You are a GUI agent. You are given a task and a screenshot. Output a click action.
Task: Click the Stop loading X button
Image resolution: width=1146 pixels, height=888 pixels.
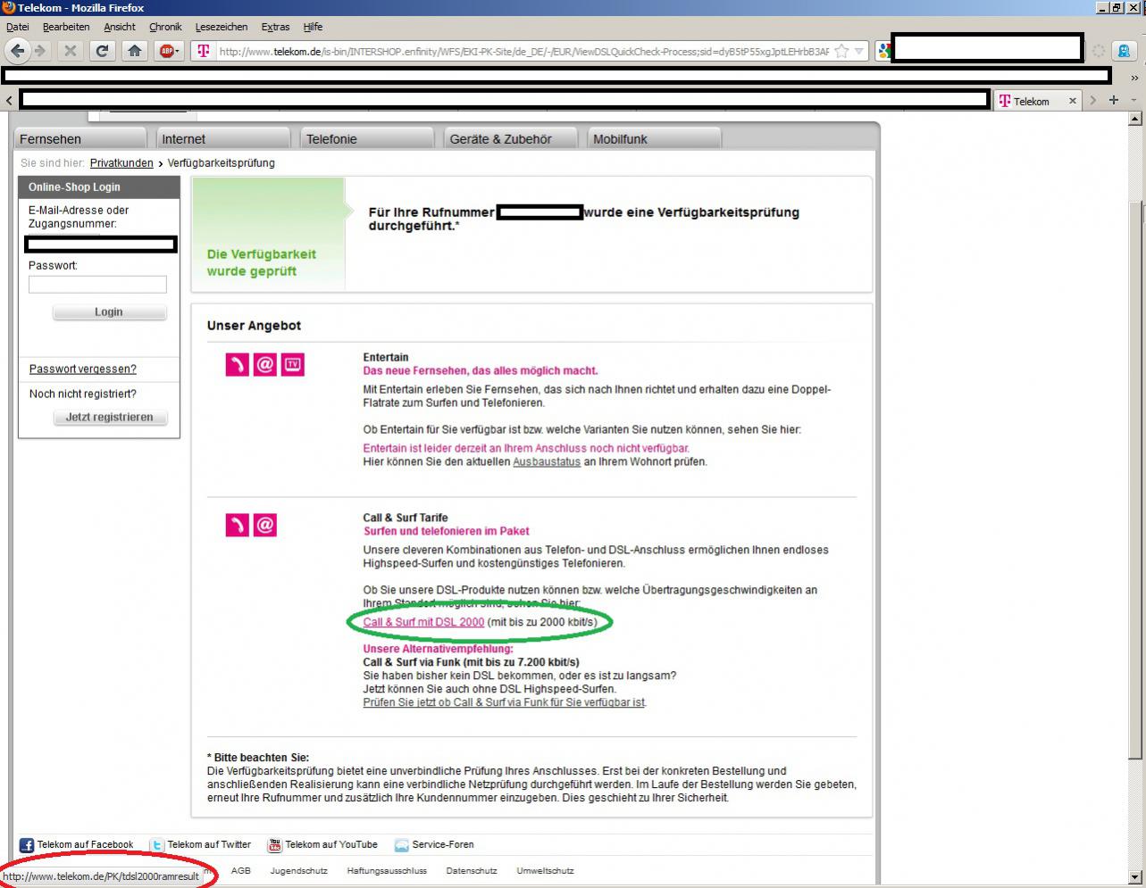pos(70,51)
